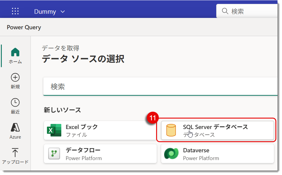The image size is (282, 175).
Task: Click the magnifier icon in header search
Action: [225, 11]
